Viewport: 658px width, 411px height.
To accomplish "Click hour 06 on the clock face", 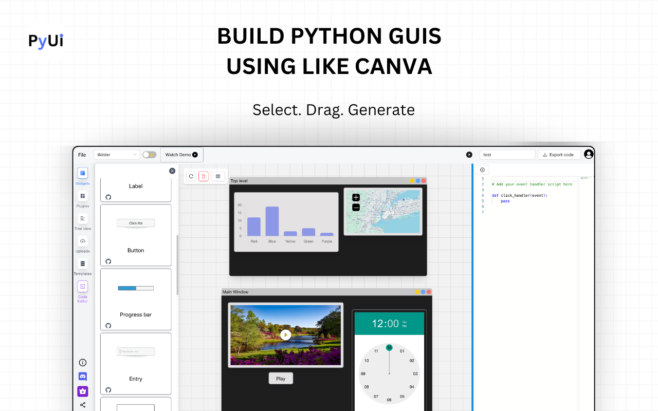I will coord(389,400).
